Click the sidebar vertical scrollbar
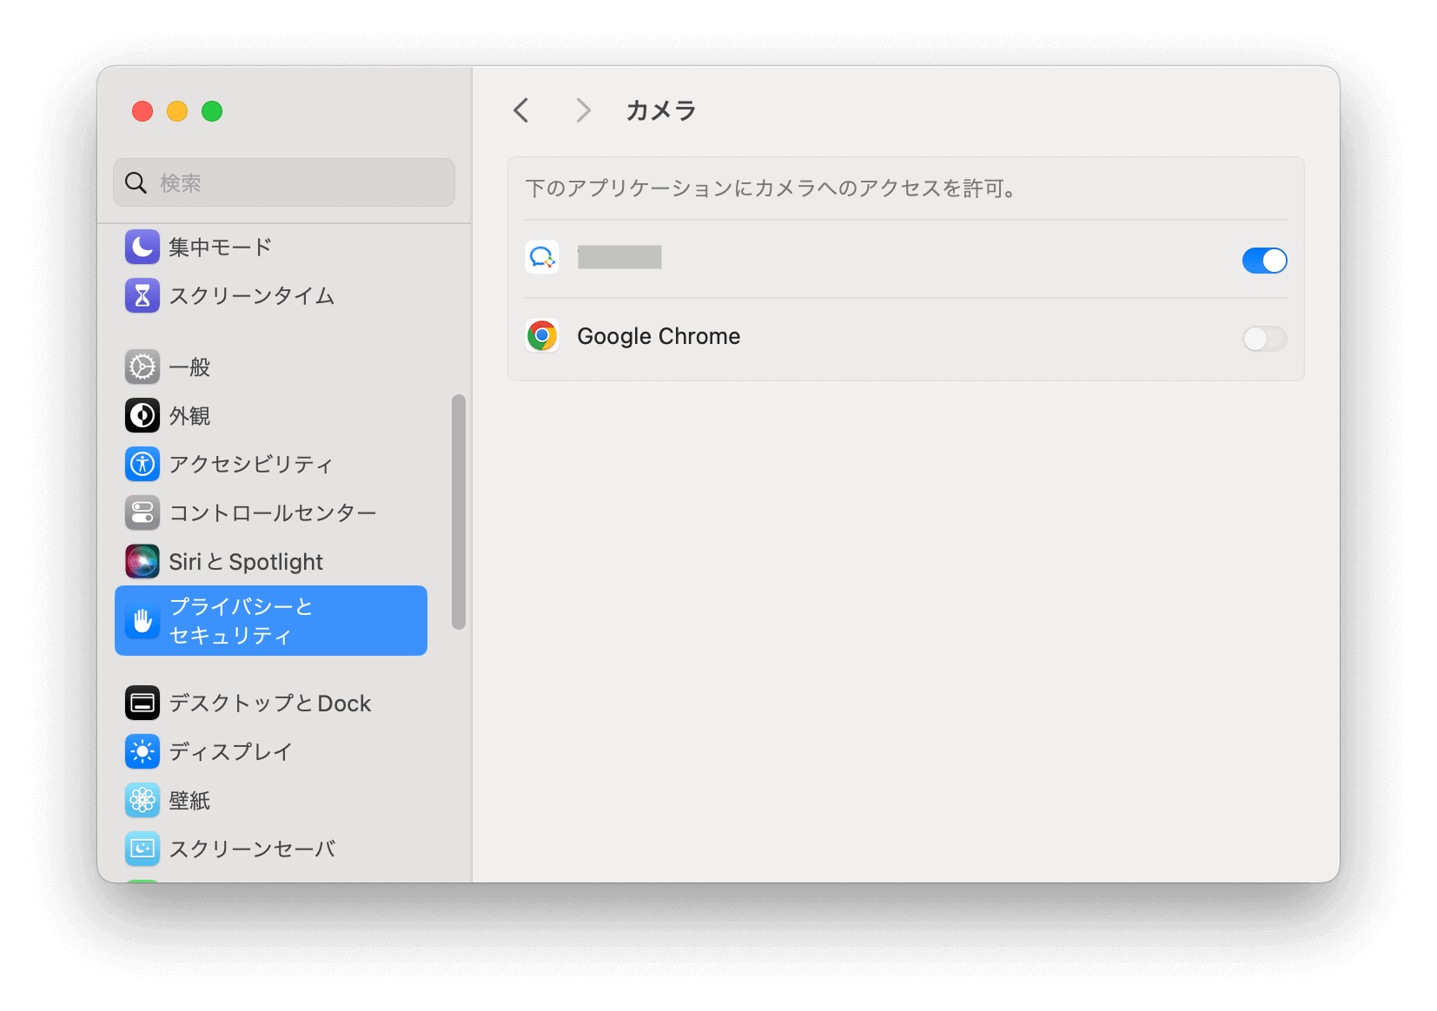1437x1011 pixels. pyautogui.click(x=459, y=512)
